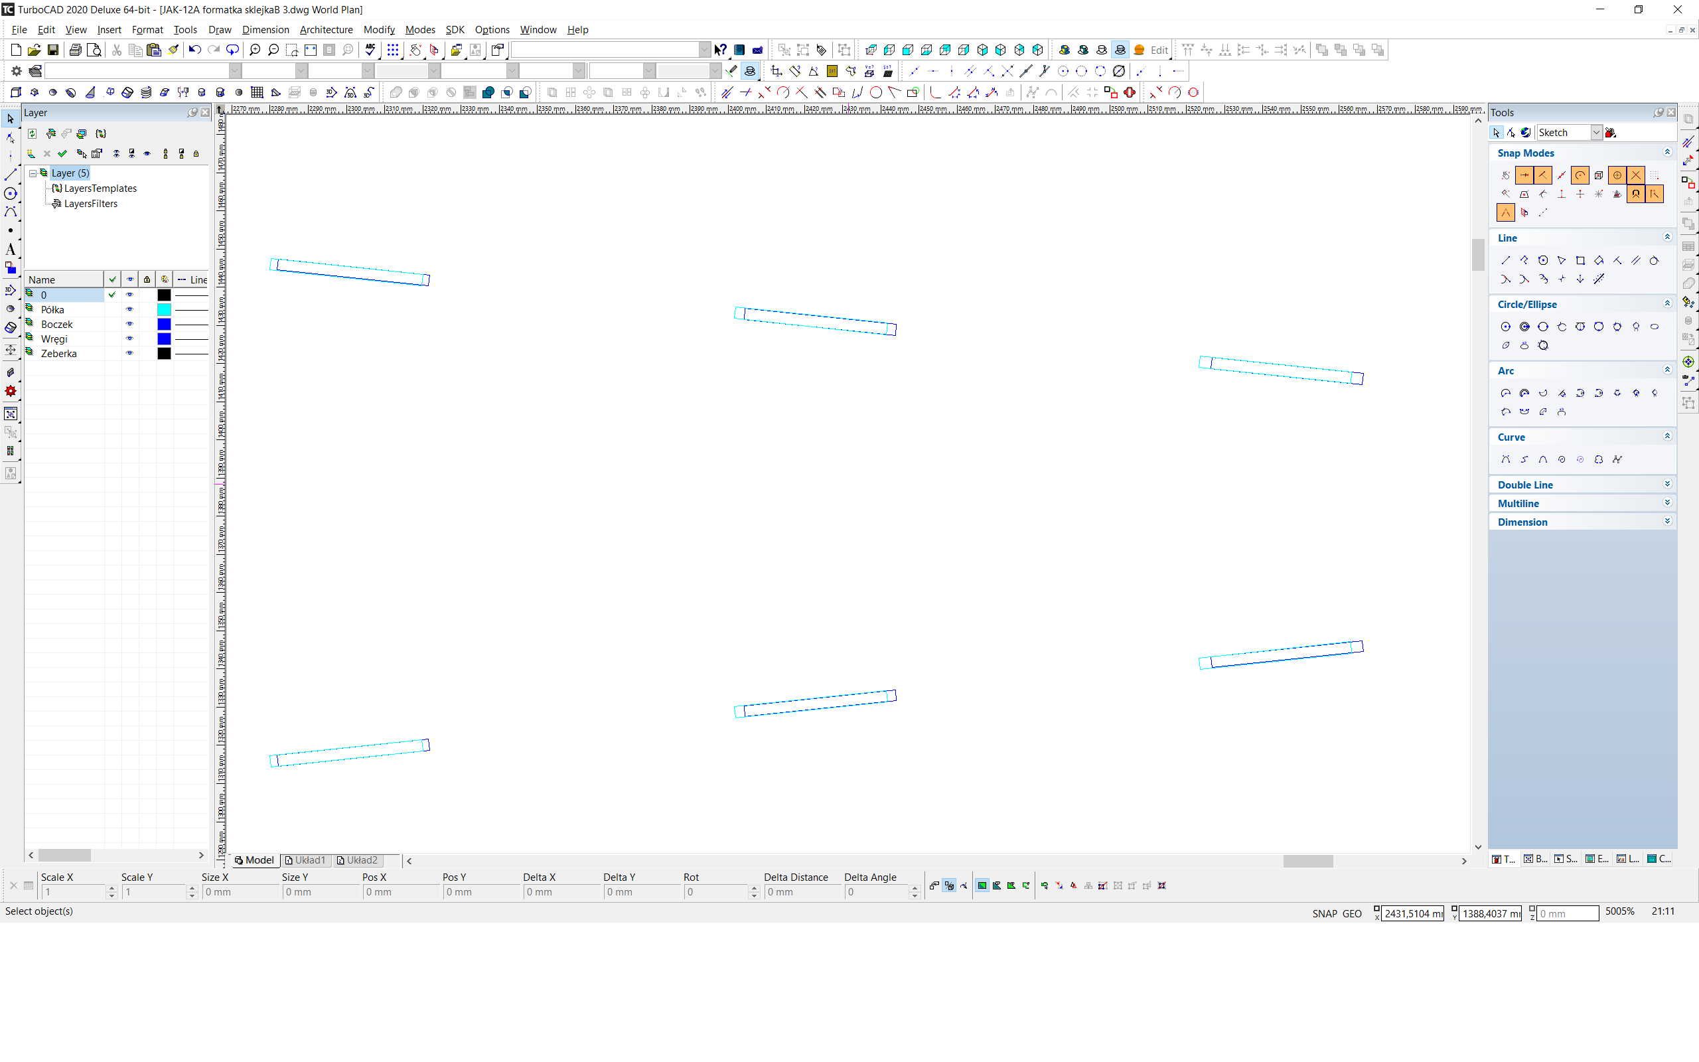
Task: Select the Rectangle tool in Line section
Action: coord(1580,261)
